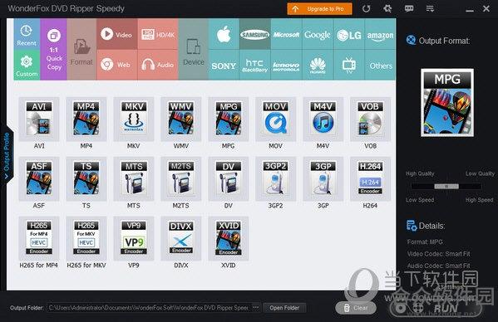Click the Upgrade to Pro button

[x=319, y=9]
